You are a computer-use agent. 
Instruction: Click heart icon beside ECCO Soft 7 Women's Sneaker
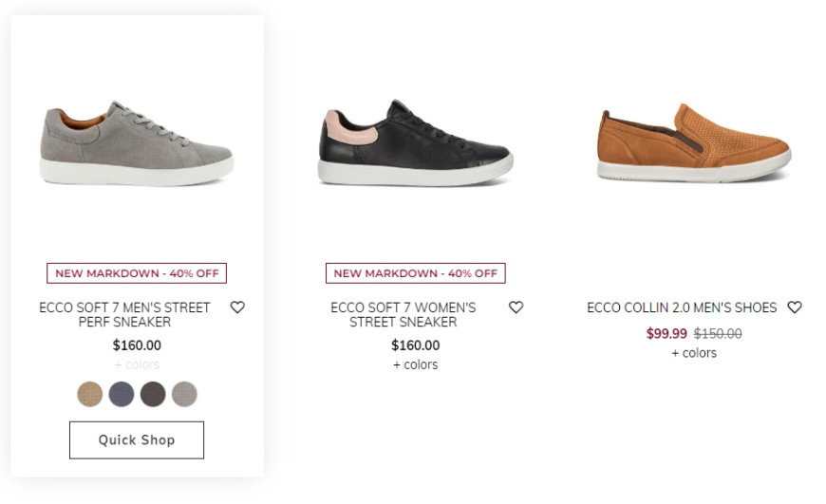point(516,307)
